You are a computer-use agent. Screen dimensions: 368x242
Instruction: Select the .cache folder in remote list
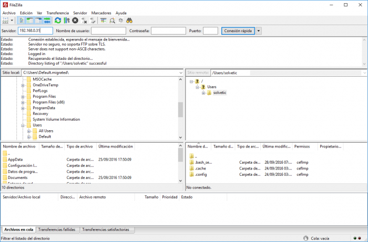point(200,169)
